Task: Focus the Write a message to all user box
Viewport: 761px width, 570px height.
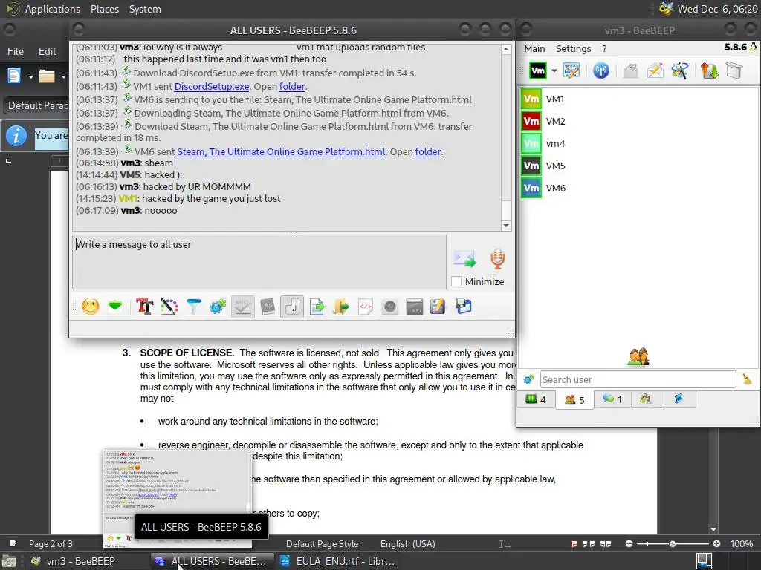Action: (x=259, y=262)
